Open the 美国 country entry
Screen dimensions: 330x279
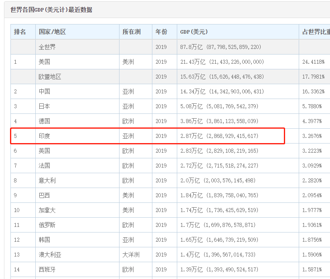[45, 62]
